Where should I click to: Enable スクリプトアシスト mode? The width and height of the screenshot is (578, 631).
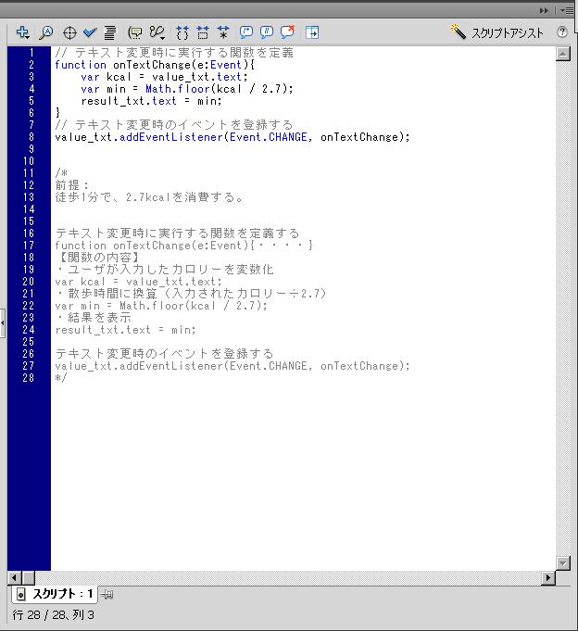click(x=496, y=32)
